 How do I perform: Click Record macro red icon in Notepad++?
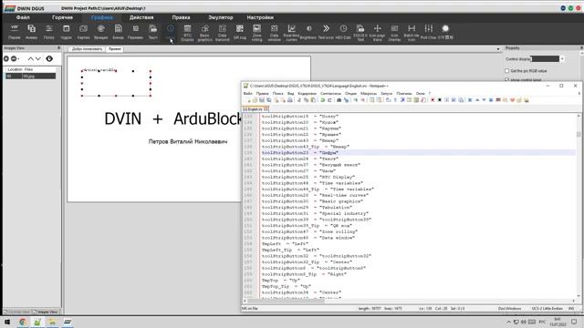tap(433, 100)
